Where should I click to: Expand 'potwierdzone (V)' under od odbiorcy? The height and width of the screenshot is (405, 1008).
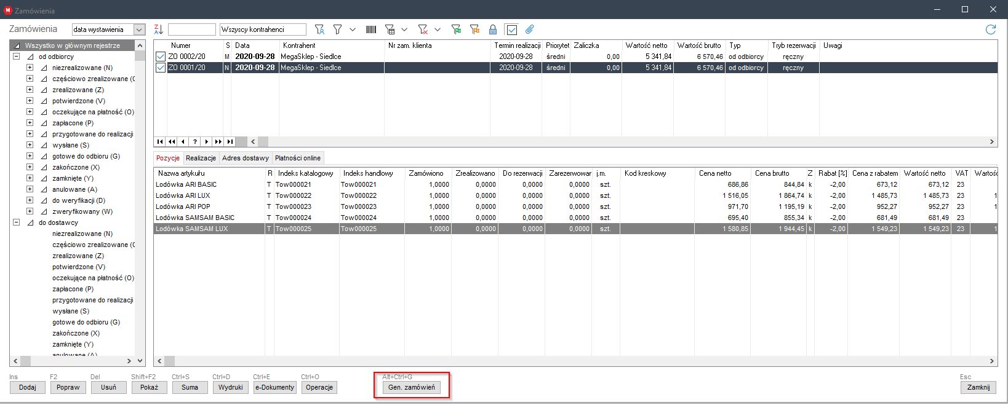click(x=30, y=101)
